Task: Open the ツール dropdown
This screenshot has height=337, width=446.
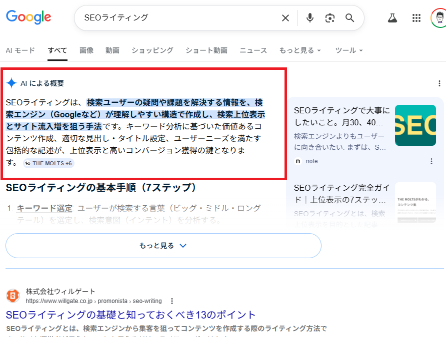Action: pyautogui.click(x=349, y=50)
